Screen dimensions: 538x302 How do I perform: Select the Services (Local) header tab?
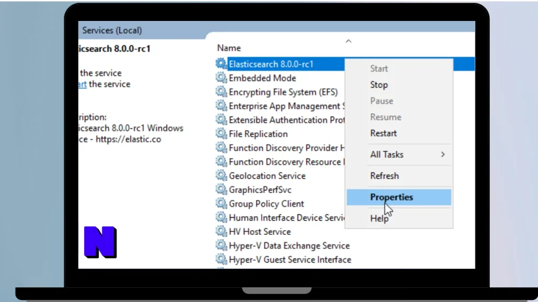pyautogui.click(x=112, y=30)
